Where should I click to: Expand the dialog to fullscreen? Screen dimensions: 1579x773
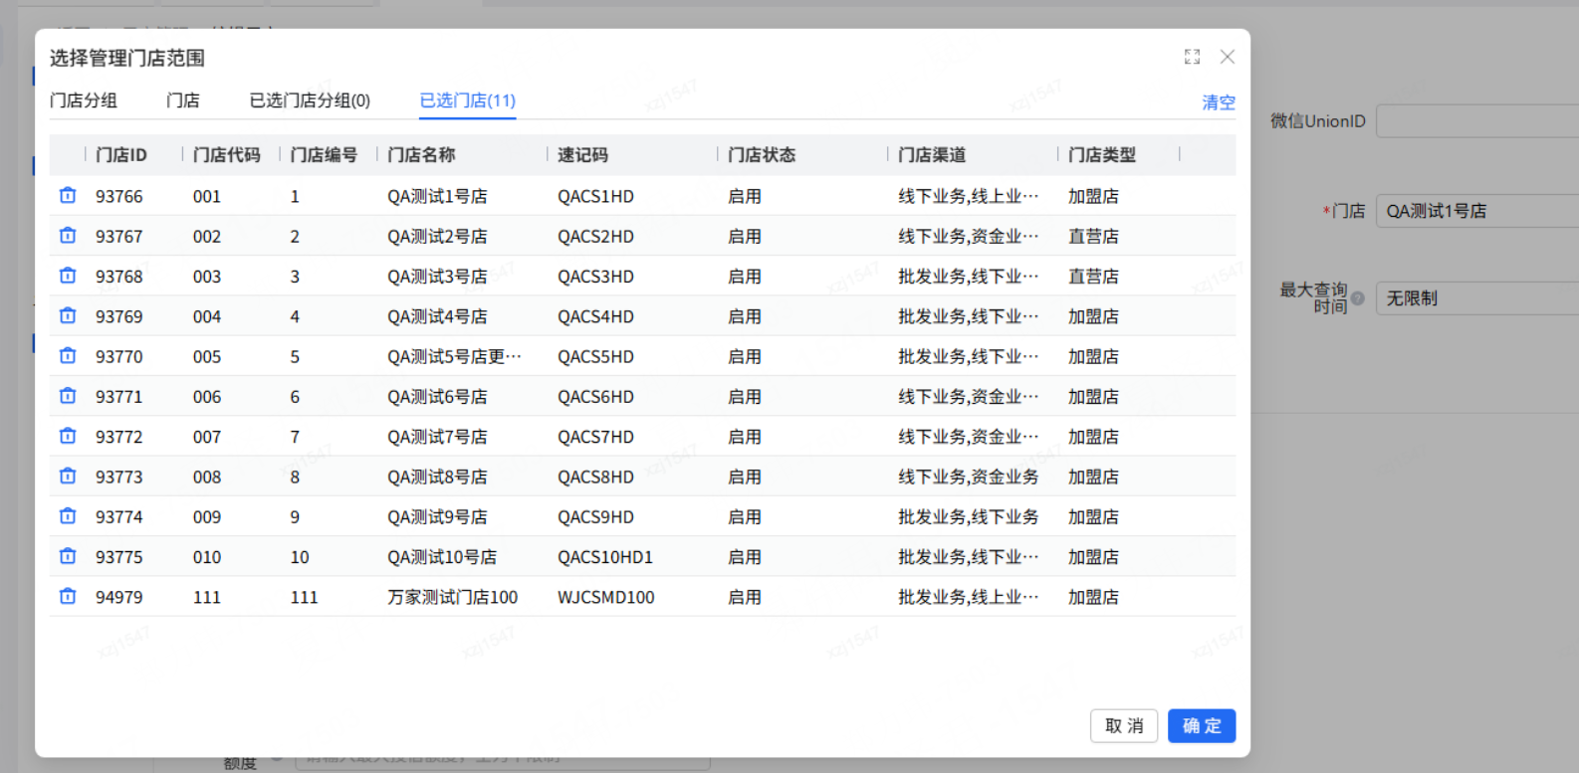1192,57
